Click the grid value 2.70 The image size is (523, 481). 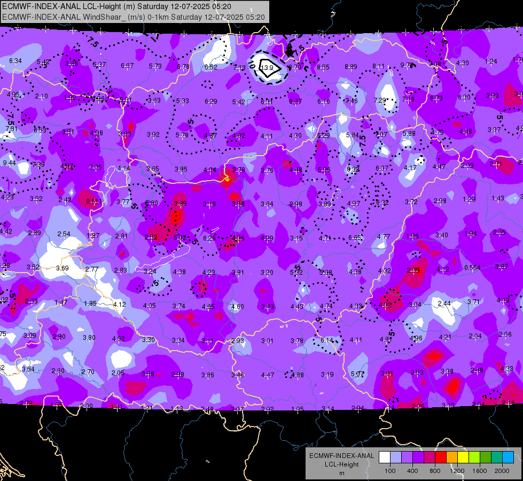coord(88,372)
